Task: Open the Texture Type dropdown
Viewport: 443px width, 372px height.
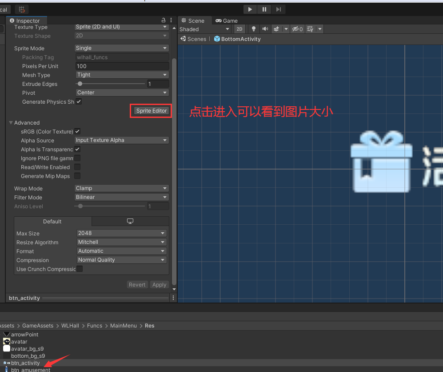Action: pyautogui.click(x=122, y=27)
